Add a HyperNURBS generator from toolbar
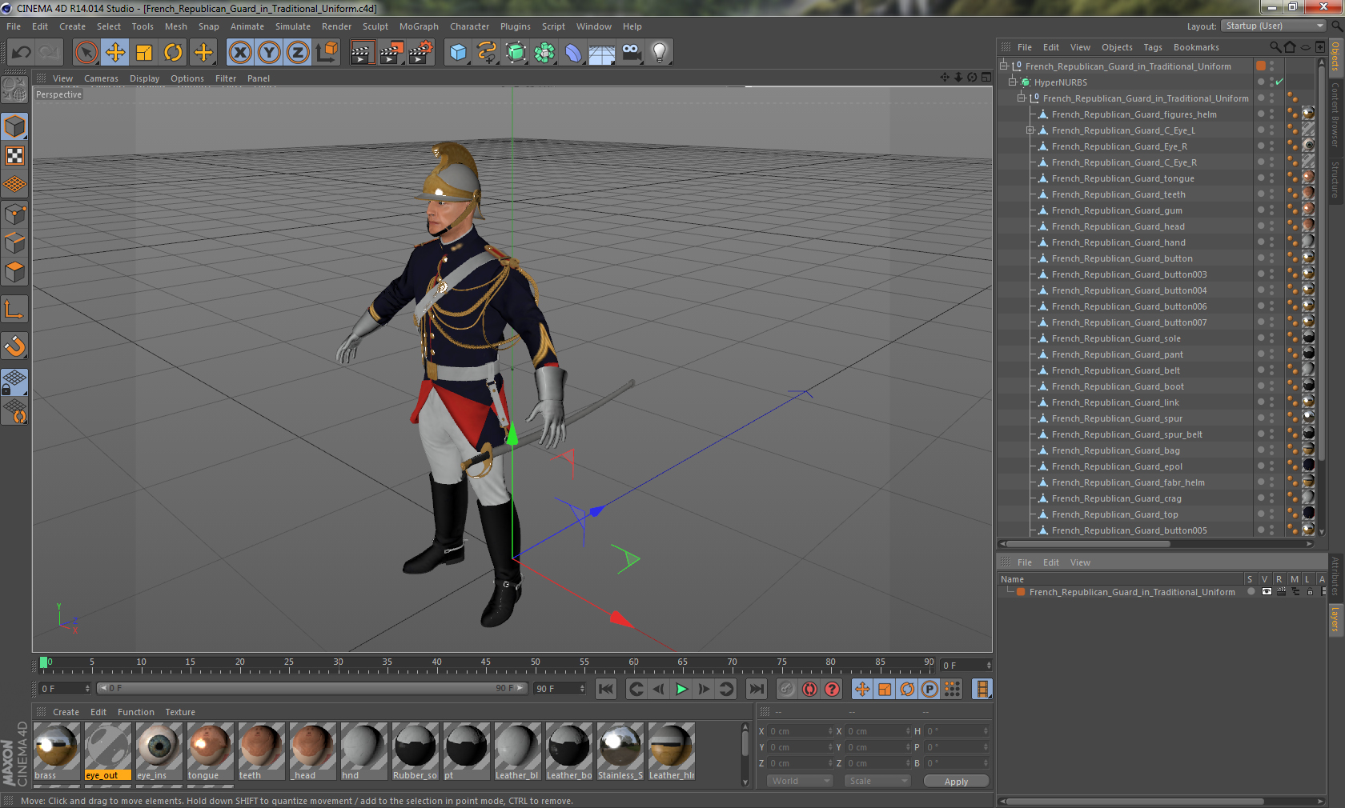The image size is (1345, 808). point(516,53)
